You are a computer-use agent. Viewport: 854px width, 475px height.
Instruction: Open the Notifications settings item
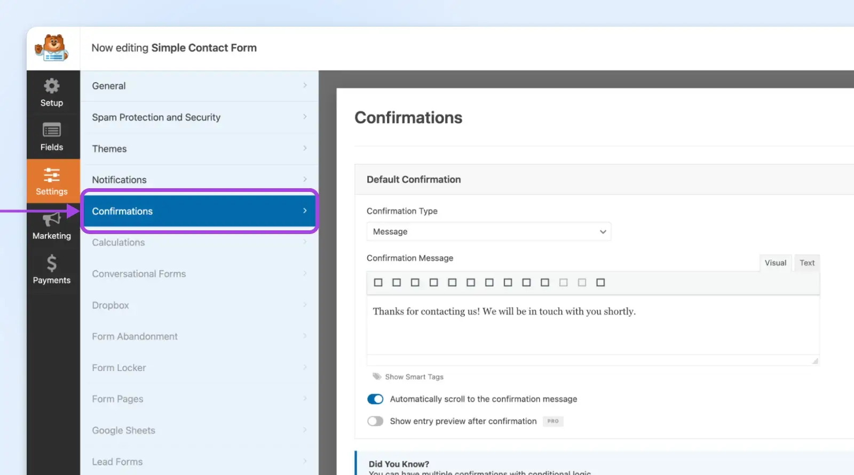pos(199,180)
